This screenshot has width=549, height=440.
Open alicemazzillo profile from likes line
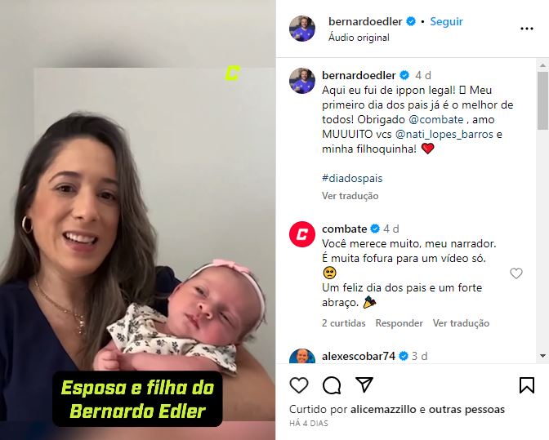(383, 409)
